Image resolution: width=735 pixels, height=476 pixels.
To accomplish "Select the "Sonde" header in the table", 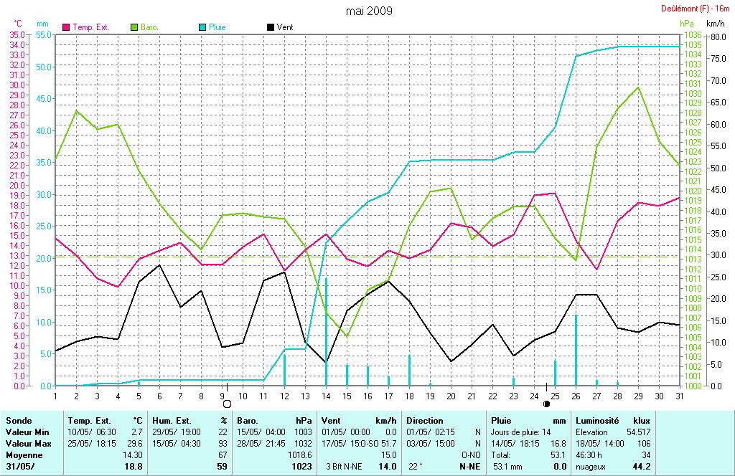I will point(19,421).
